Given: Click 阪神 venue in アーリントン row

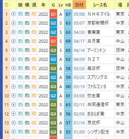Looking at the screenshot, I should pyautogui.click(x=120, y=50).
